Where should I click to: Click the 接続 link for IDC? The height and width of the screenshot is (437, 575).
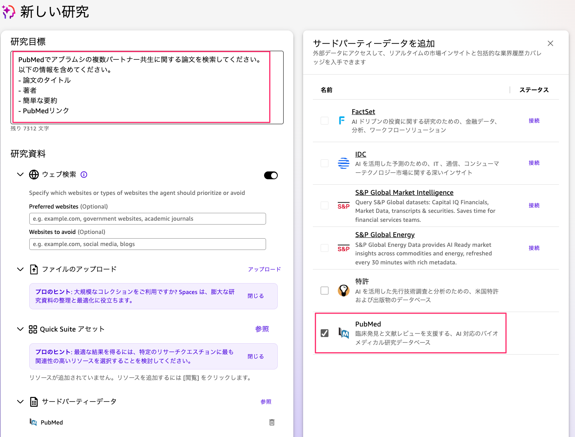click(x=534, y=163)
